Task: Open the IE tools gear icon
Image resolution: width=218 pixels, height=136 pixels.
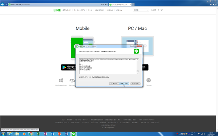Action: tap(217, 4)
